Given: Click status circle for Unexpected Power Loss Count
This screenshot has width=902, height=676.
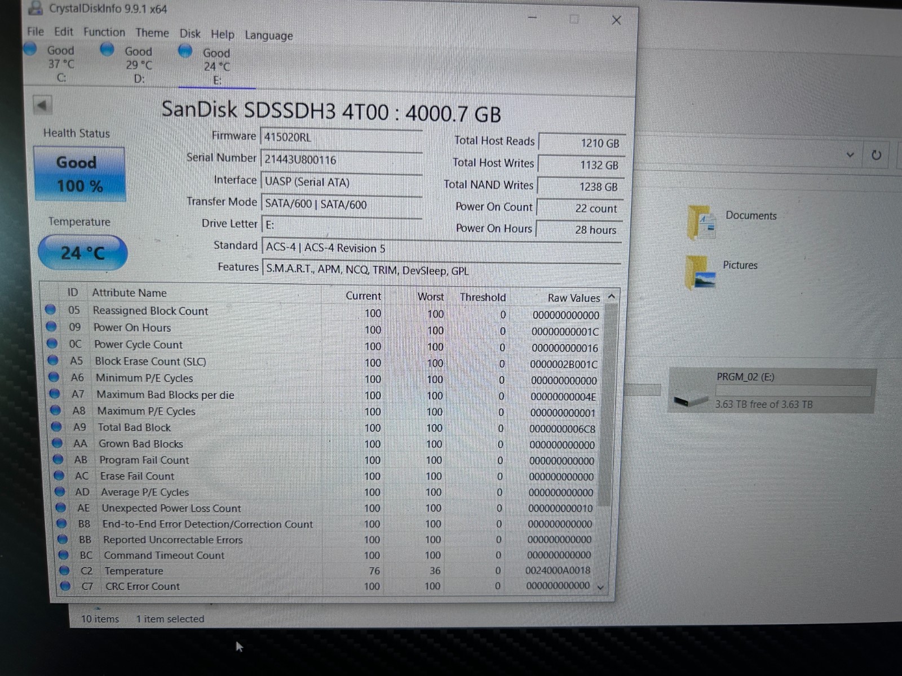Looking at the screenshot, I should tap(61, 508).
